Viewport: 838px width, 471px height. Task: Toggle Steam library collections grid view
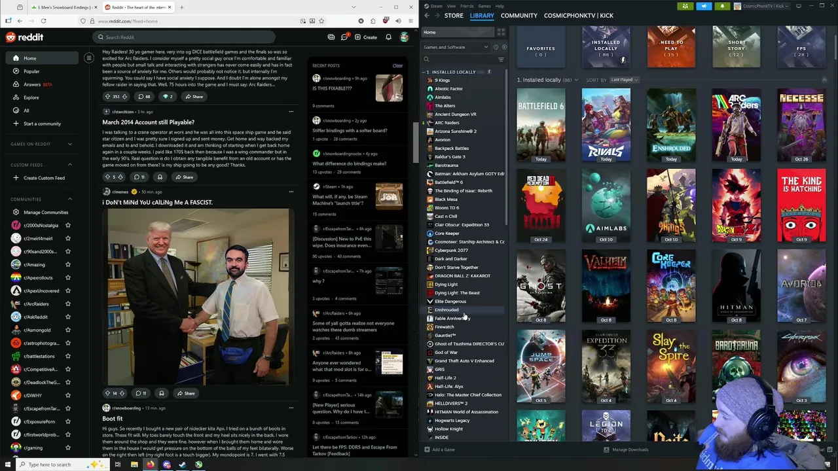[501, 32]
